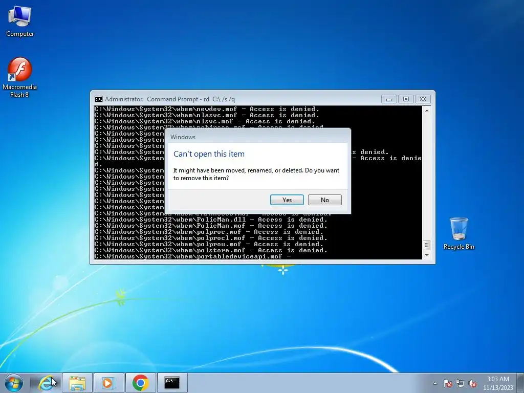The image size is (524, 393).
Task: Click the muted volume tray icon
Action: tap(472, 383)
